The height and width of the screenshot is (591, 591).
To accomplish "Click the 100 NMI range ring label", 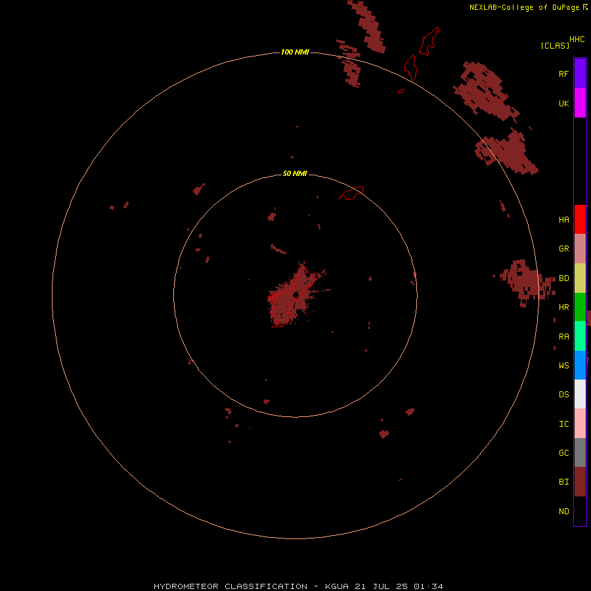I will tap(295, 52).
